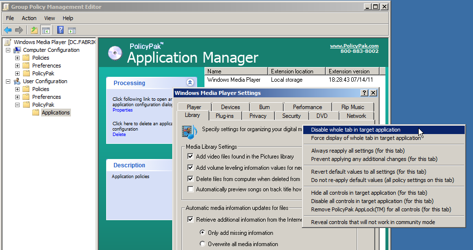The image size is (473, 250).
Task: Open the File menu
Action: 10,18
